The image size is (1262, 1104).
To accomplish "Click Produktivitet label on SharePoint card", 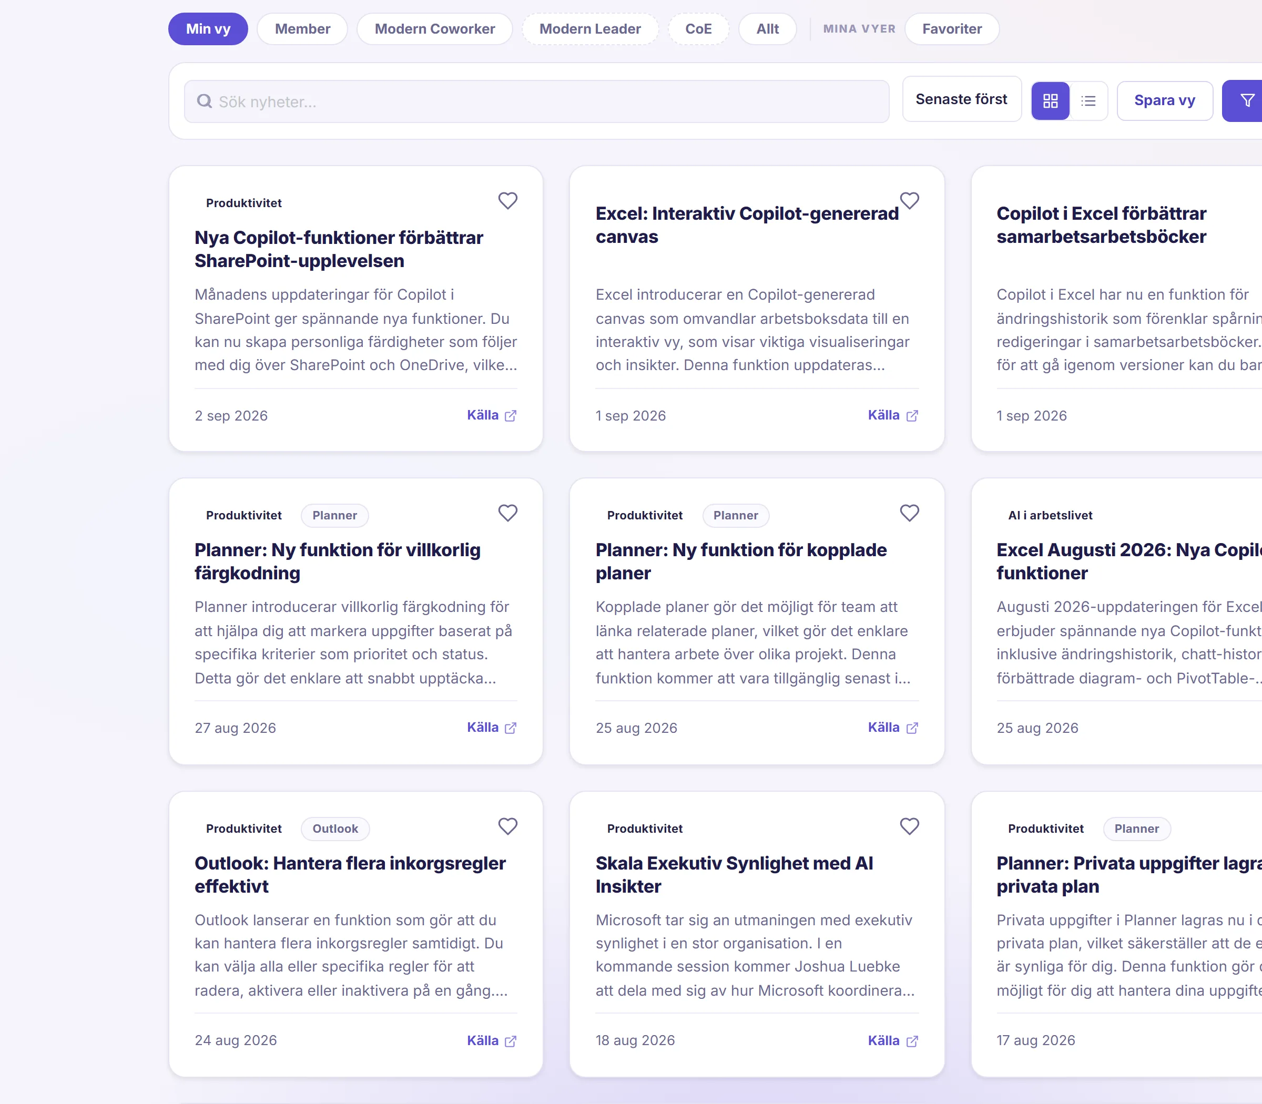I will [x=244, y=203].
